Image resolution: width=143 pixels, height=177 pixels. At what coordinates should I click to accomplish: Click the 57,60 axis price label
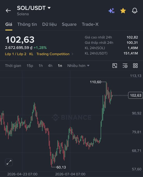point(137,169)
